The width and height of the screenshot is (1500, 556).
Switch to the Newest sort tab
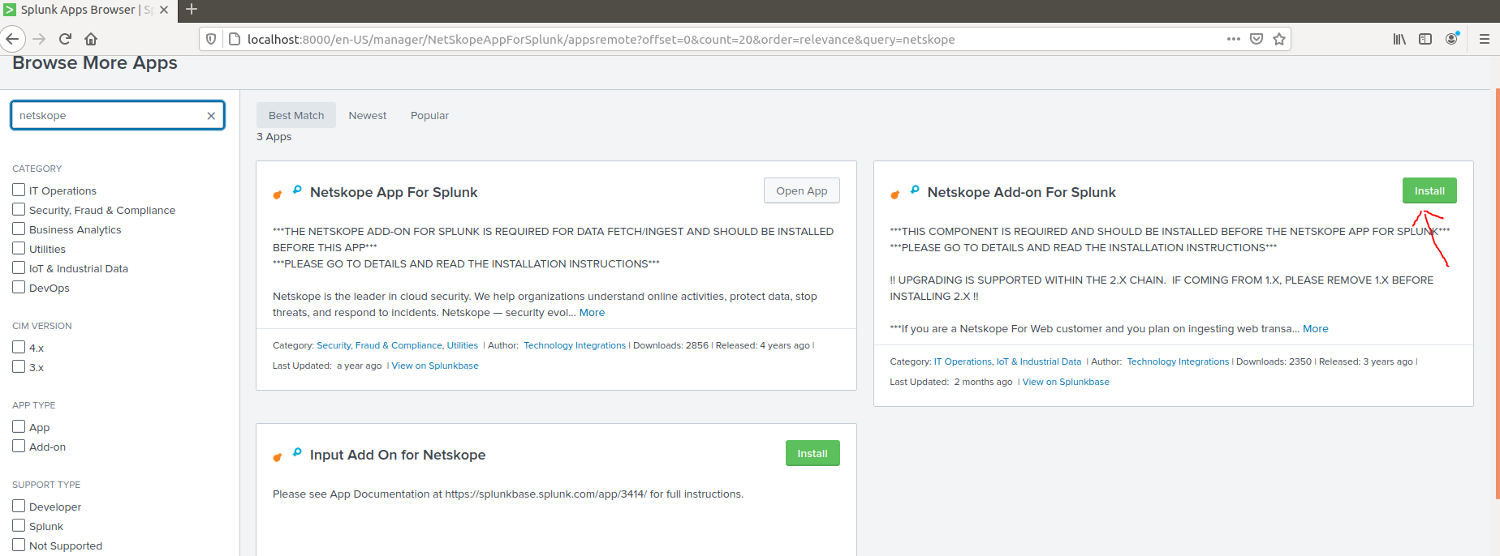tap(368, 116)
